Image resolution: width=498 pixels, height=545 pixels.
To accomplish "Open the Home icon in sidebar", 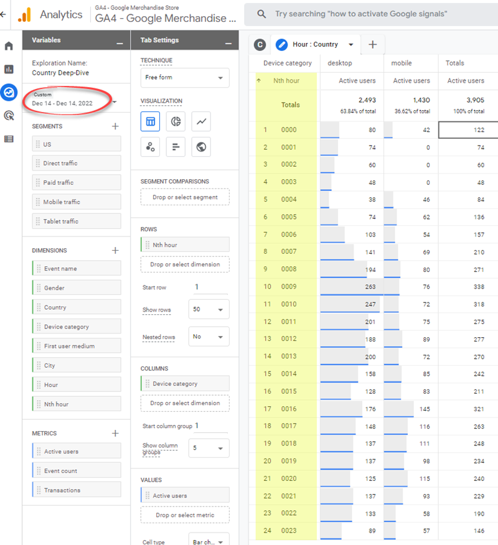I will point(9,46).
